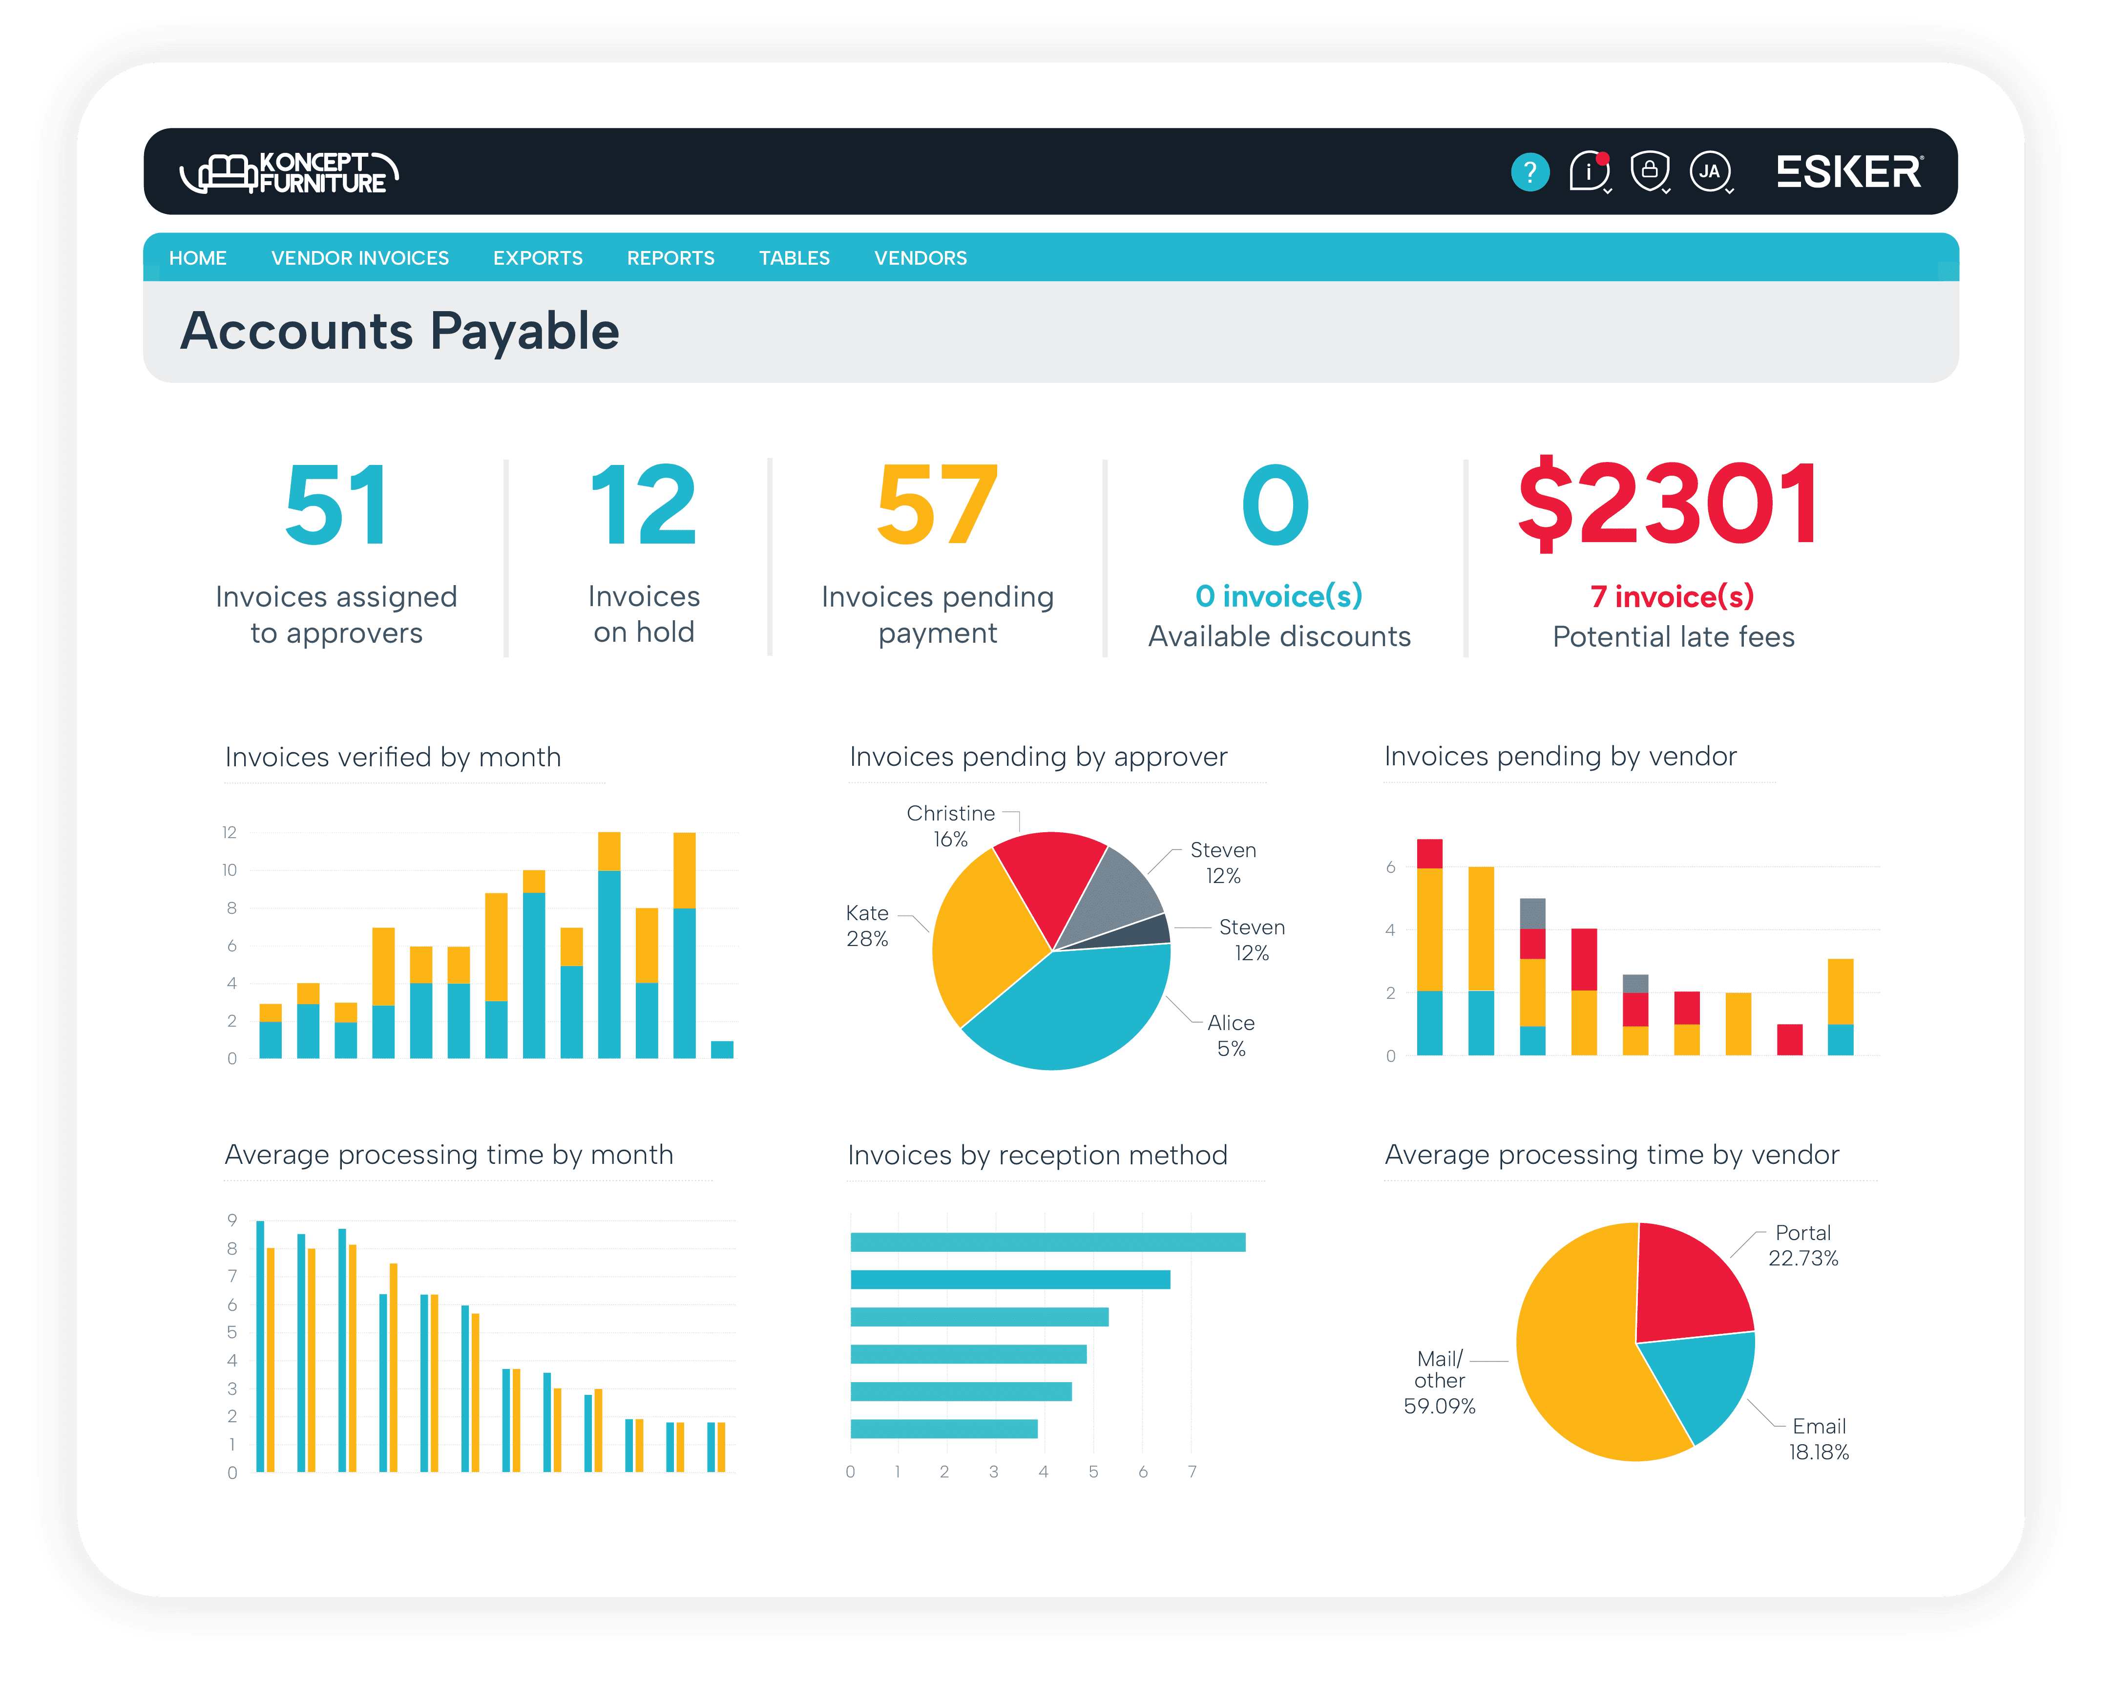The height and width of the screenshot is (1684, 2115).
Task: Navigate to the Vendors tab
Action: coord(920,258)
